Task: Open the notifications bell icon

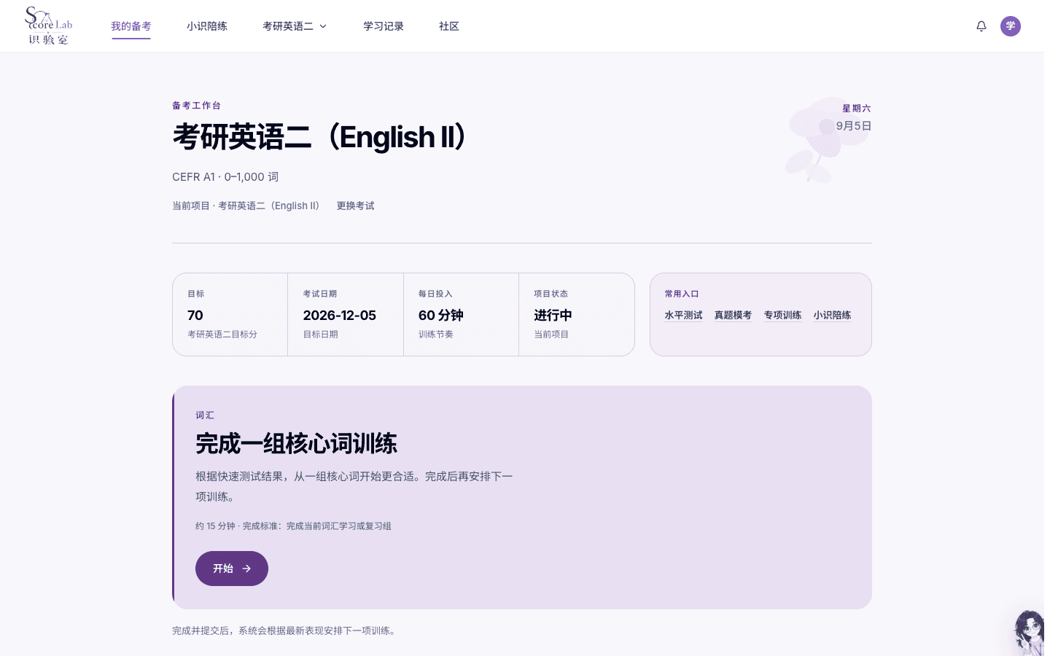Action: pyautogui.click(x=981, y=26)
